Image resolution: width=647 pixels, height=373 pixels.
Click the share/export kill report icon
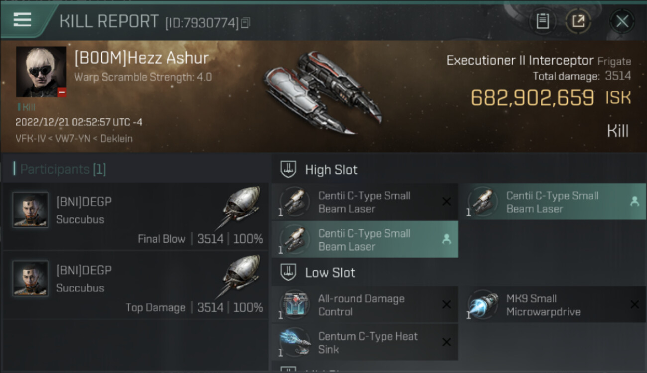tap(578, 21)
